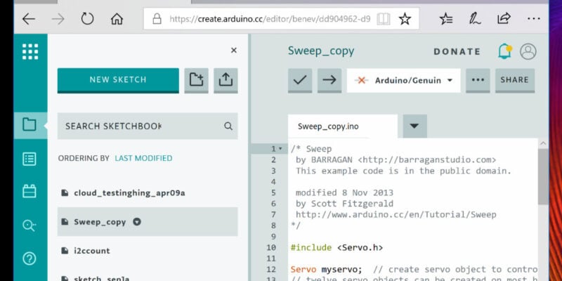
Task: Click 'This example code is in the public domain' line
Action: (403, 171)
